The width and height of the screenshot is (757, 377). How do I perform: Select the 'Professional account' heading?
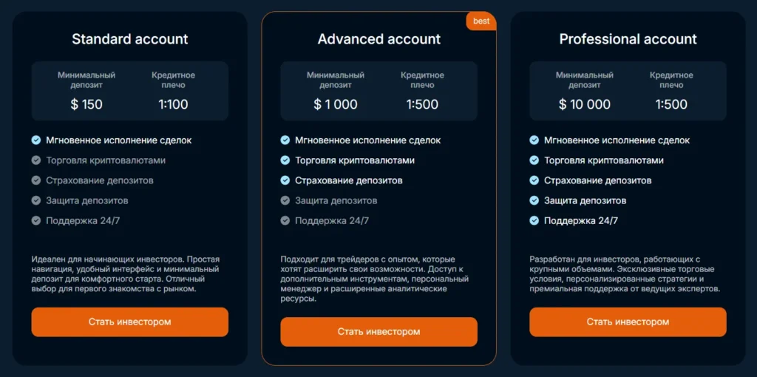[x=628, y=39]
